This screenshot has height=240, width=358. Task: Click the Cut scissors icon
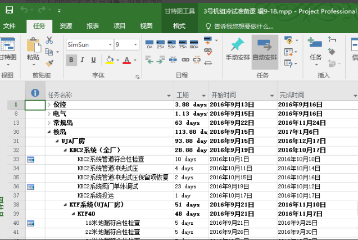[x=49, y=40]
